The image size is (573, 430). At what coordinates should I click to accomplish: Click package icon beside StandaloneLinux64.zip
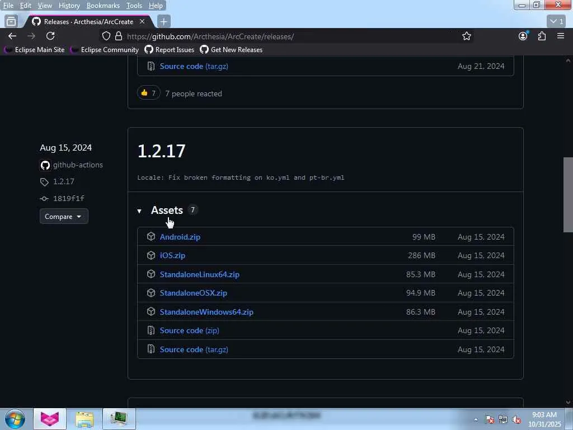[x=151, y=274]
